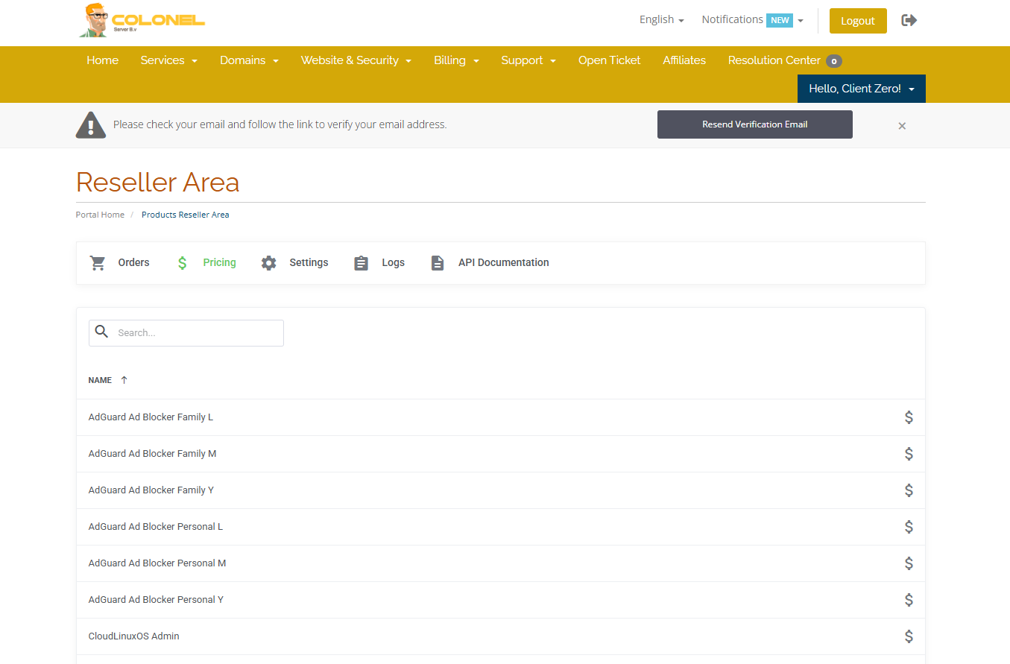
Task: Click the API Documentation file icon
Action: click(x=438, y=263)
